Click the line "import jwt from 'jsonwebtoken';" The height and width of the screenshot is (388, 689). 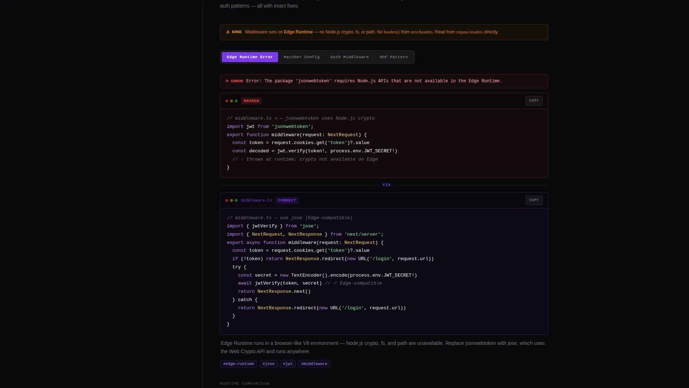click(x=270, y=126)
